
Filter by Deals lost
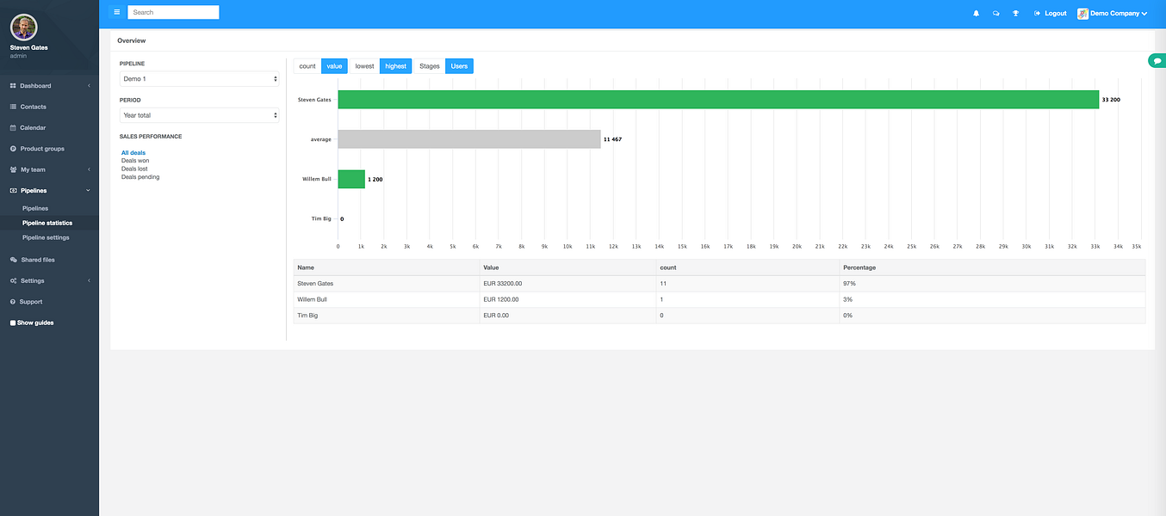tap(134, 169)
